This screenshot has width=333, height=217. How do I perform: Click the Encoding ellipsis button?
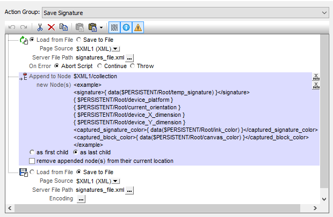click(81, 199)
